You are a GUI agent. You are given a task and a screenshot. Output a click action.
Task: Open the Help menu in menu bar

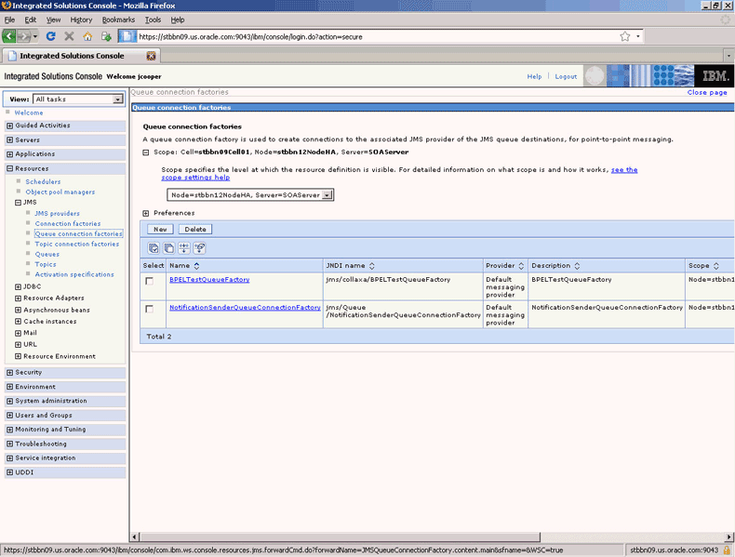click(177, 20)
